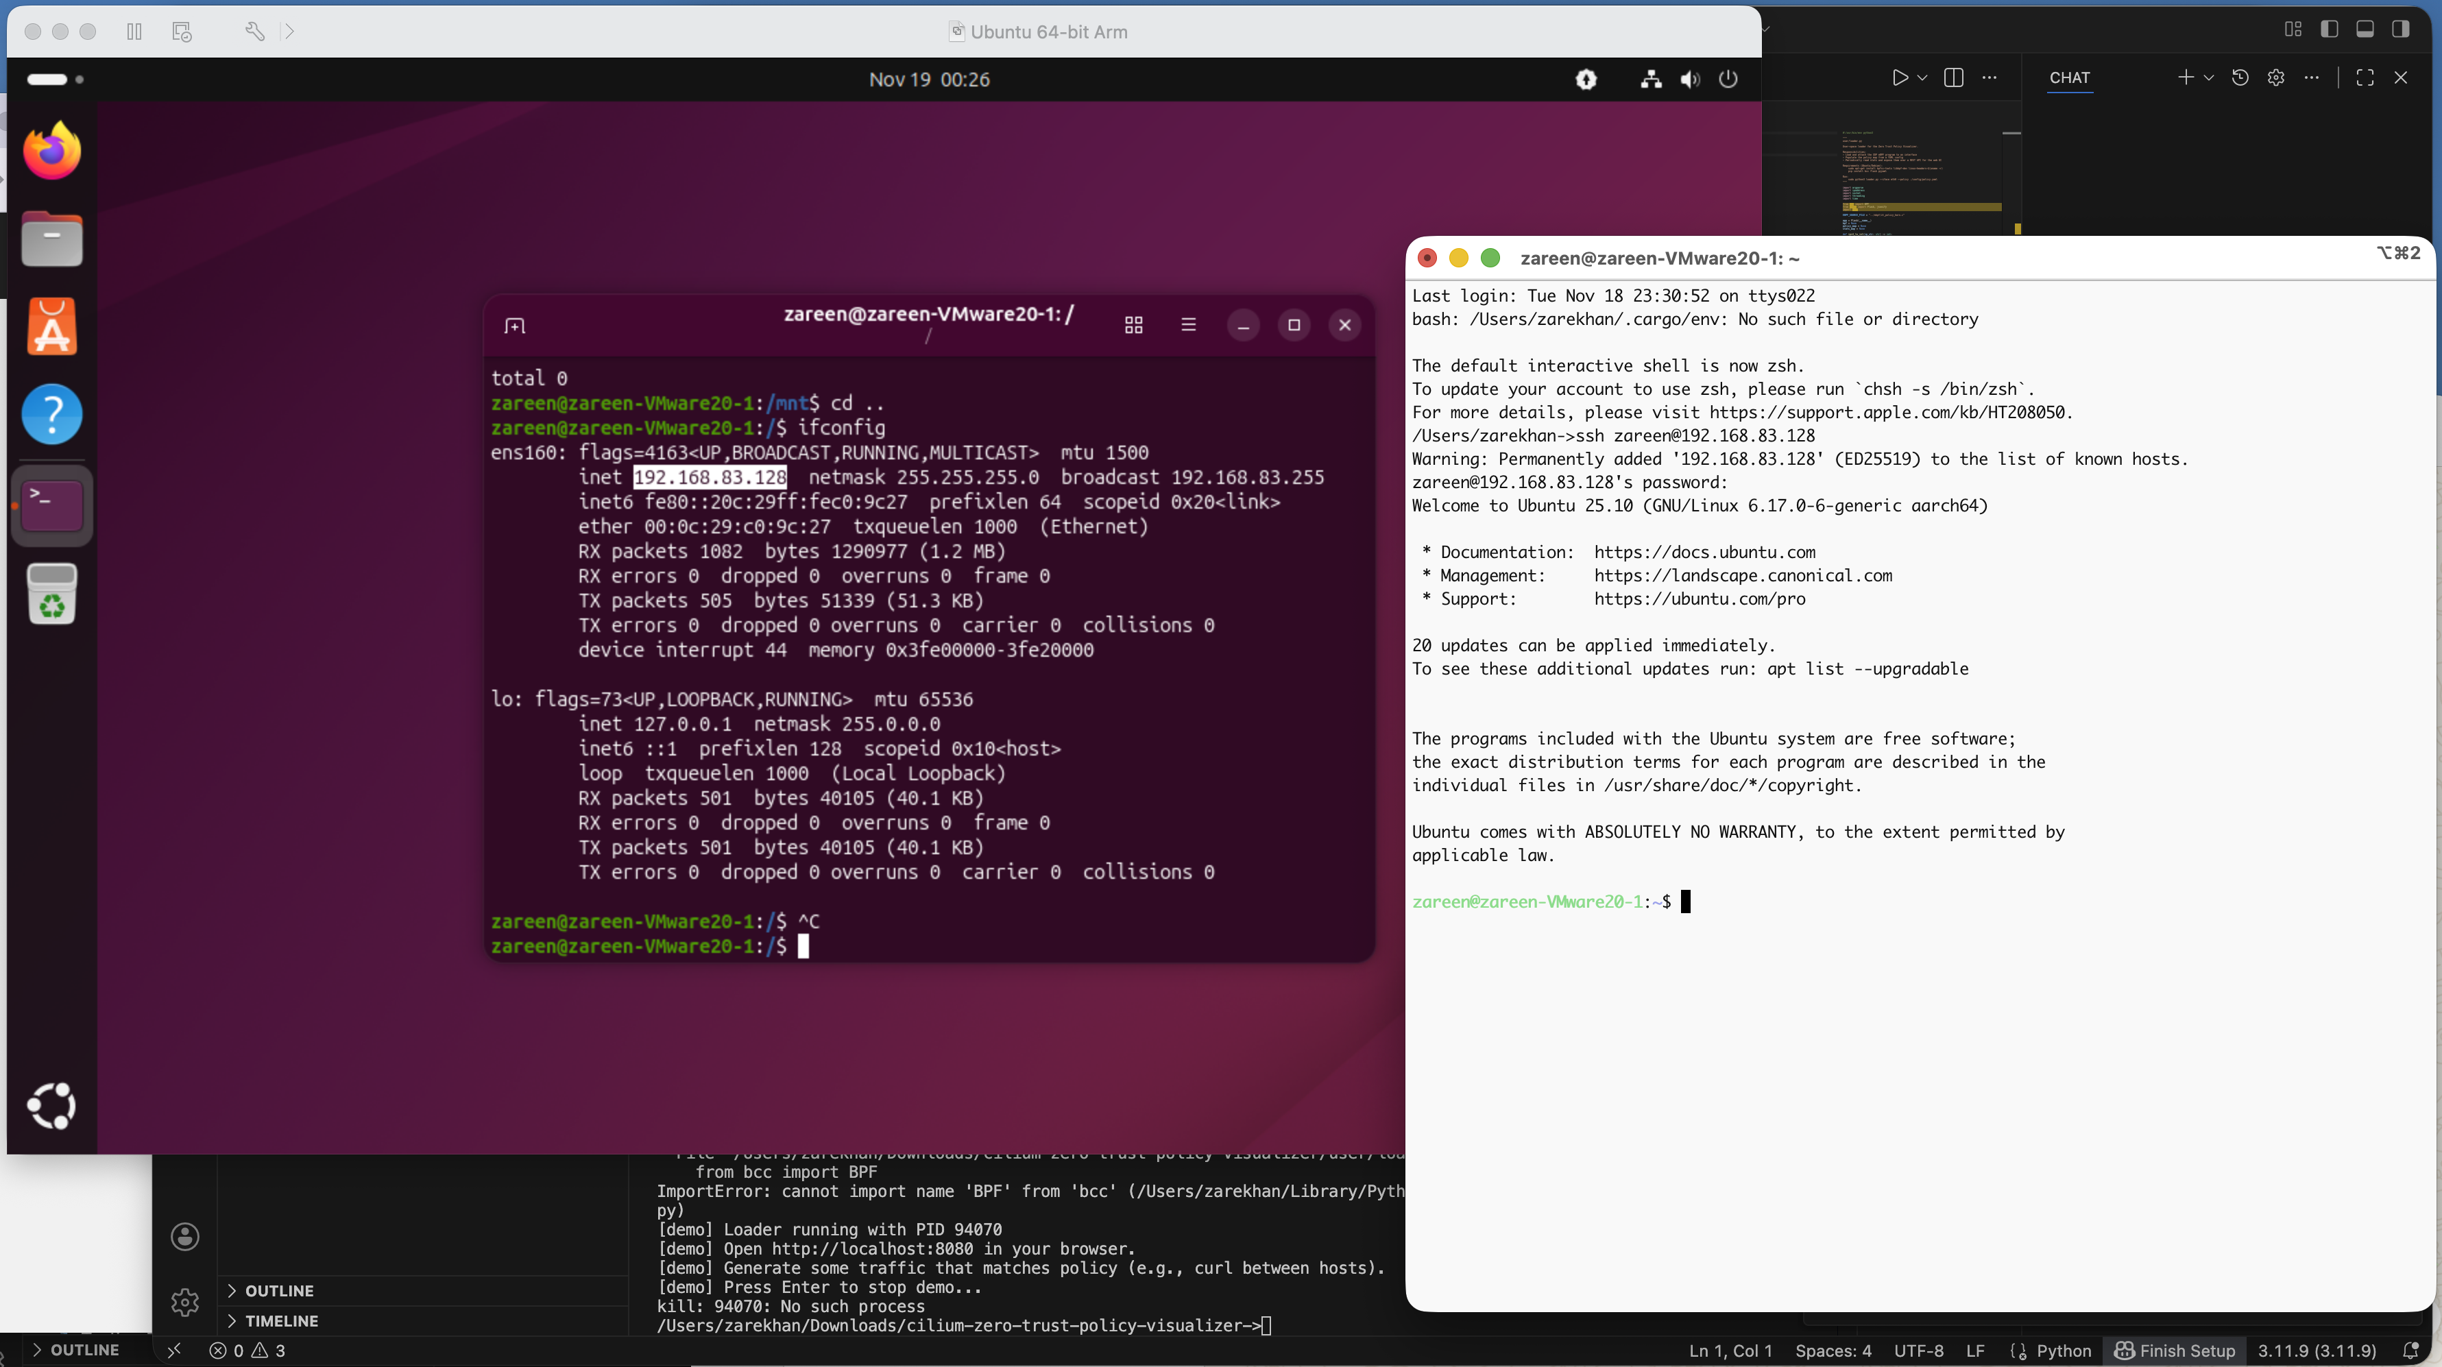Open Trash from the Ubuntu dock
Image resolution: width=2442 pixels, height=1367 pixels.
(x=51, y=594)
